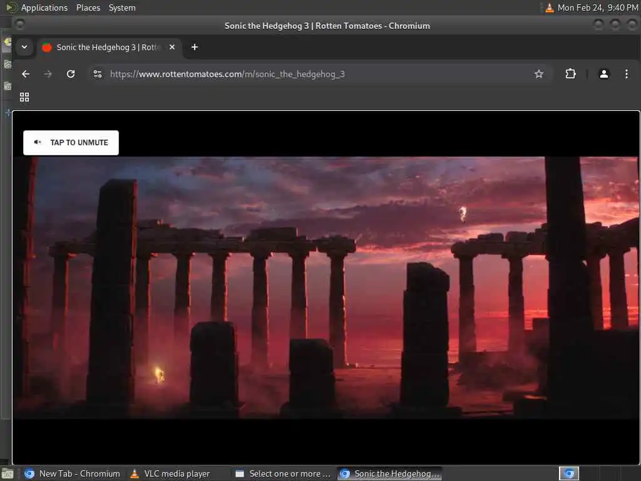Open the Applications menu
641x481 pixels.
(x=44, y=8)
